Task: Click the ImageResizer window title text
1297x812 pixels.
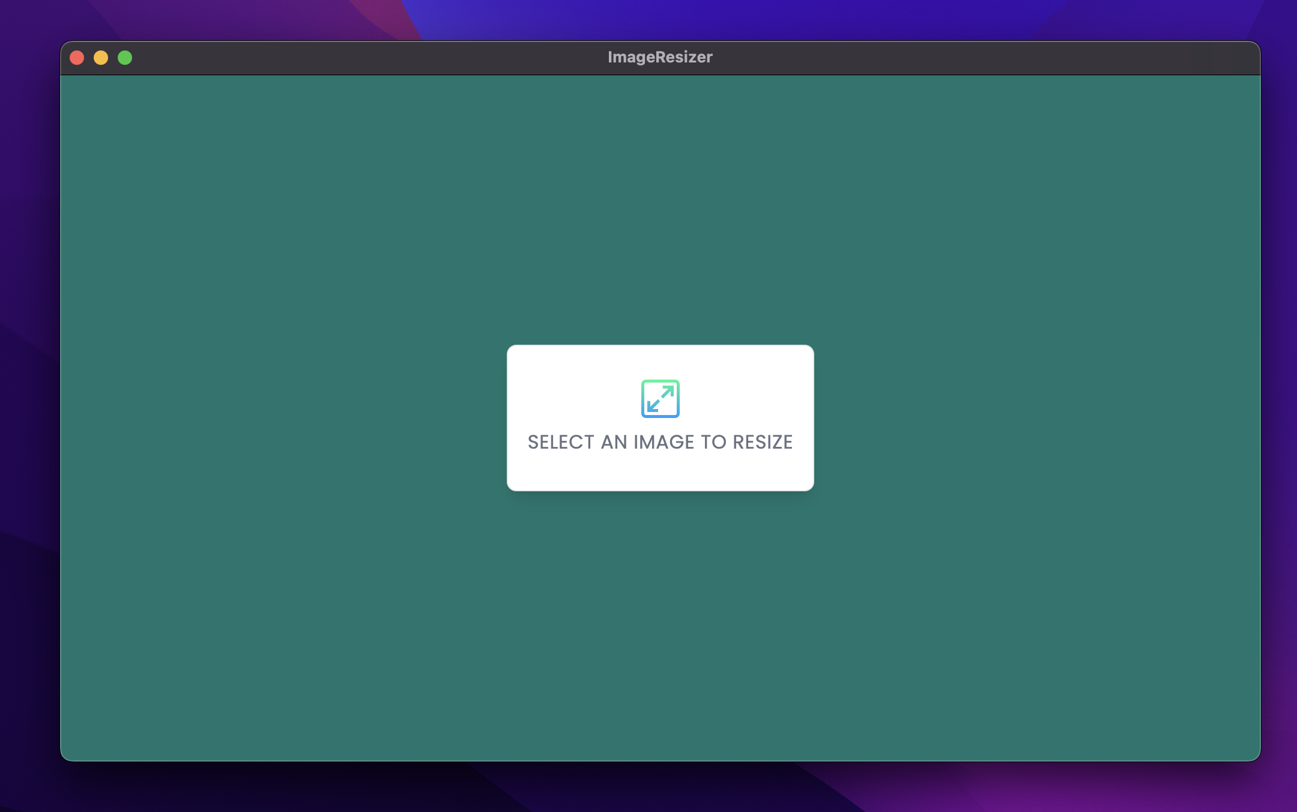Action: tap(660, 57)
